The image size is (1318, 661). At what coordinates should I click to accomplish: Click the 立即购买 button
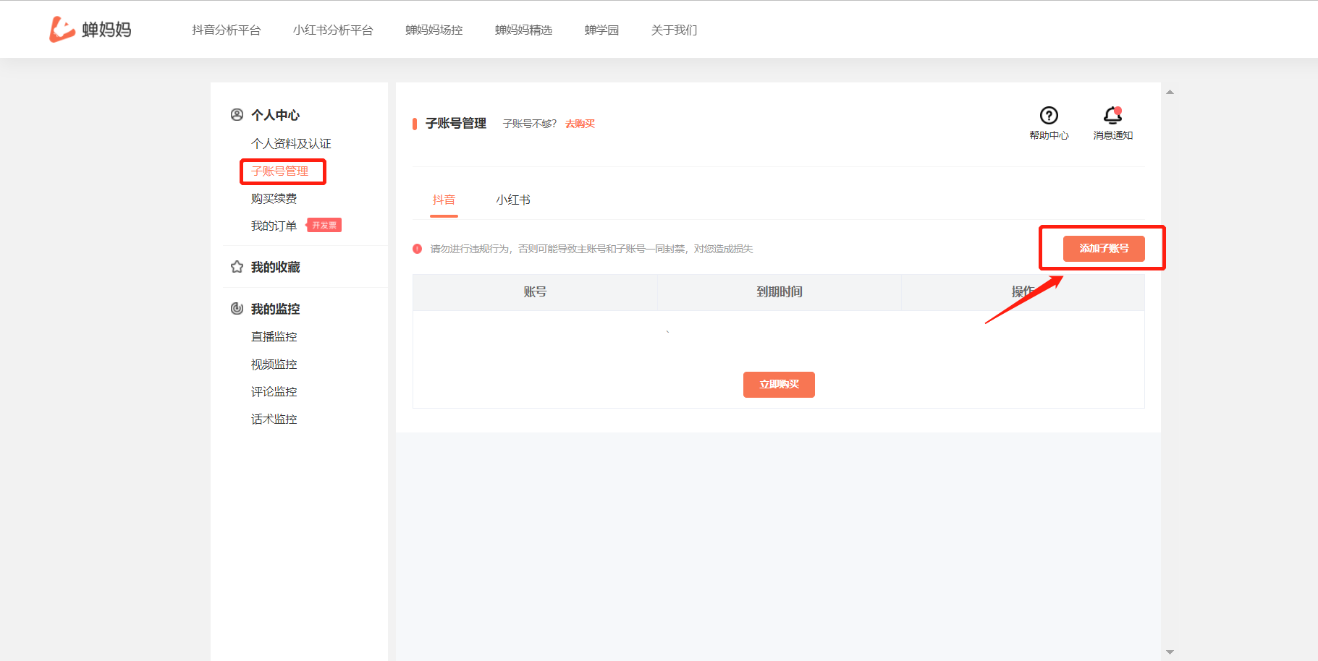click(x=779, y=385)
